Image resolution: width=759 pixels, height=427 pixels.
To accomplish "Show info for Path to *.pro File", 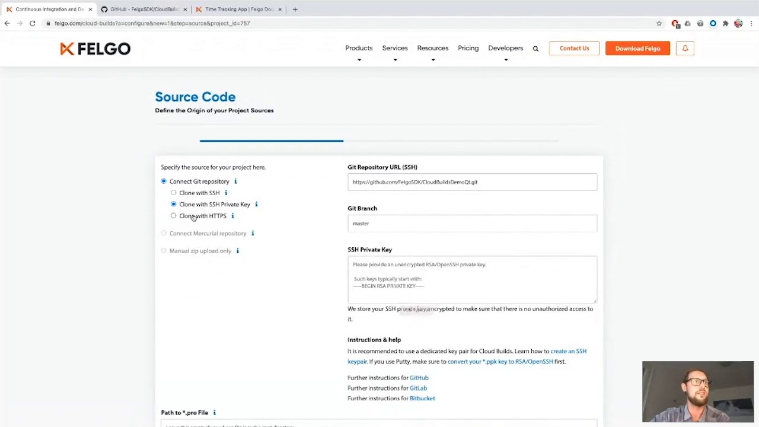I will 215,413.
